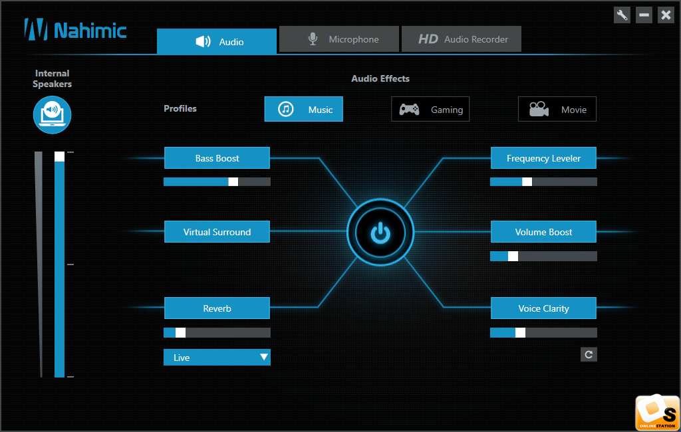
Task: Click the Voice Clarity level slider
Action: (543, 332)
